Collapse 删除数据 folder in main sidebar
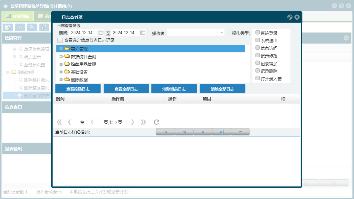 click(8, 72)
